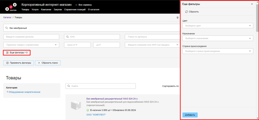Image resolution: width=259 pixels, height=120 pixels.
Task: Click the Найти search field
Action: pos(101,86)
